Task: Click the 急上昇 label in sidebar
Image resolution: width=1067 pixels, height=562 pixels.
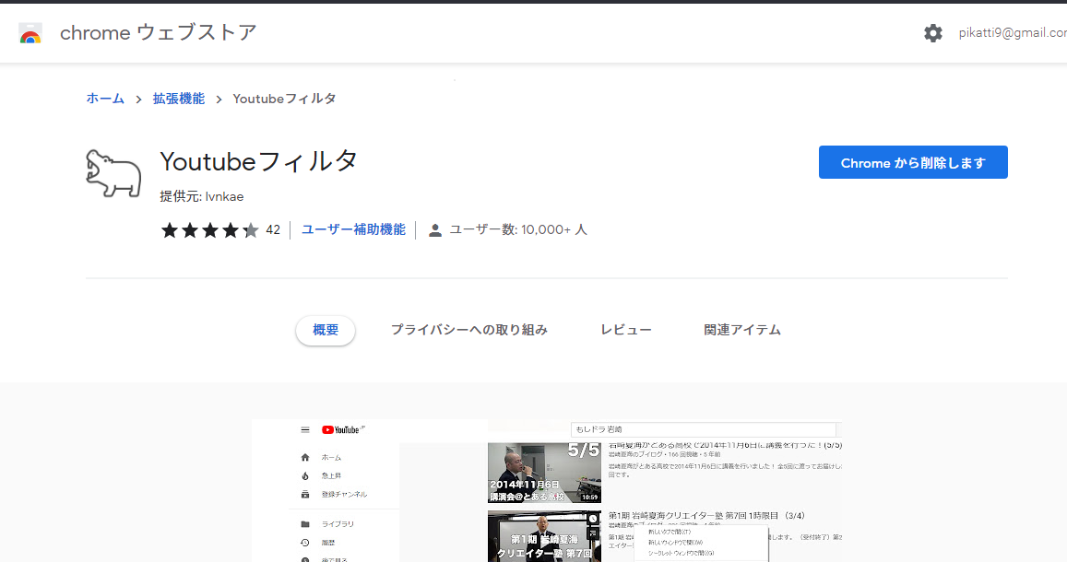Action: pos(331,475)
